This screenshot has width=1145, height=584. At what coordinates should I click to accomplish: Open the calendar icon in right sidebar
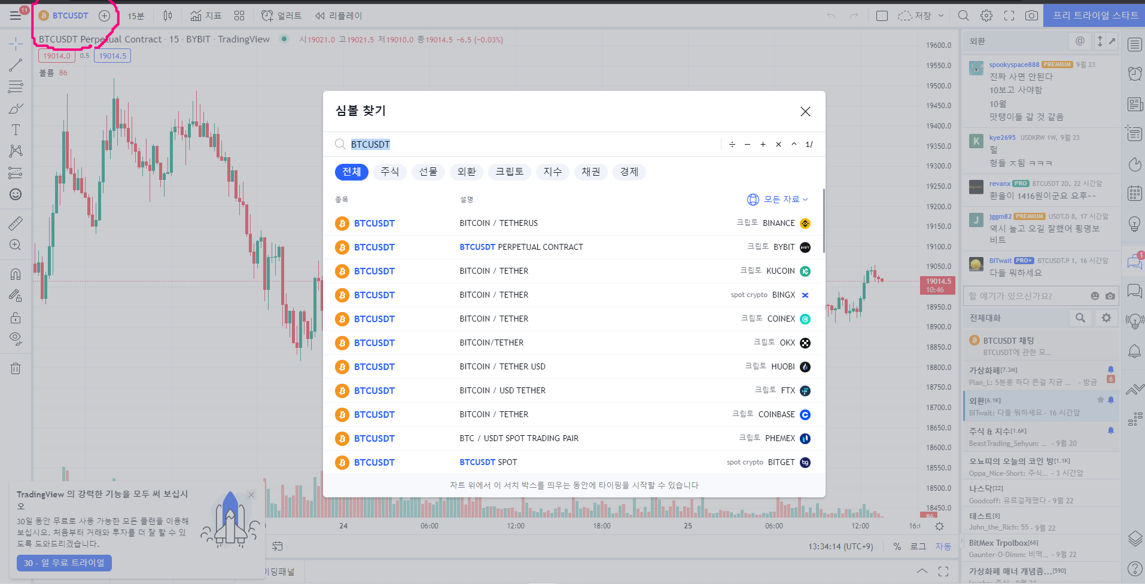coord(1134,193)
